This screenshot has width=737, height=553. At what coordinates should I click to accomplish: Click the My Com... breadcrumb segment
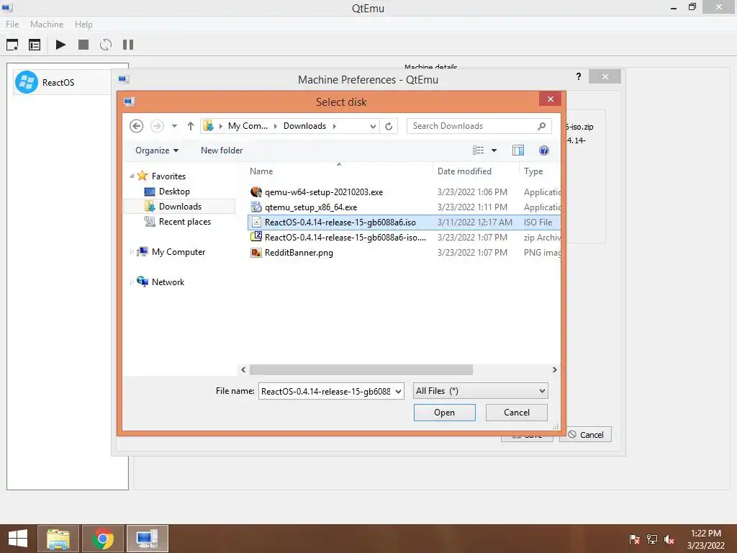(248, 126)
